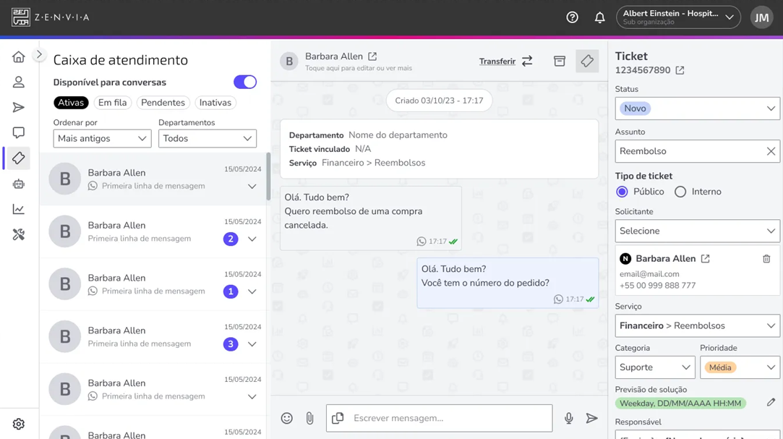Open the Send paper-plane icon in sidebar

(x=19, y=107)
